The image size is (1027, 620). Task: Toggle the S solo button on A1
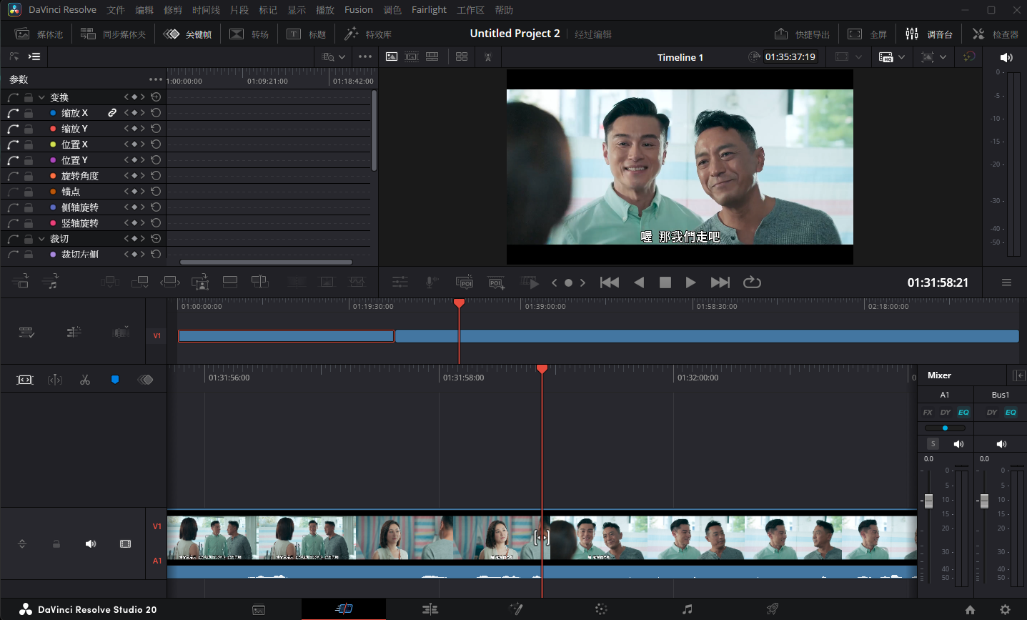pos(933,444)
